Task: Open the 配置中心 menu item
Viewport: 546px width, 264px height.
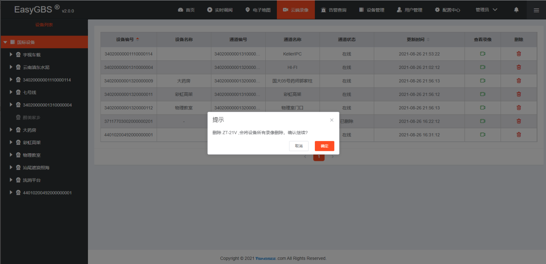Action: 447,10
